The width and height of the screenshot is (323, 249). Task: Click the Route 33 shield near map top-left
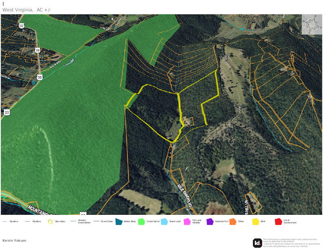[x=21, y=26]
